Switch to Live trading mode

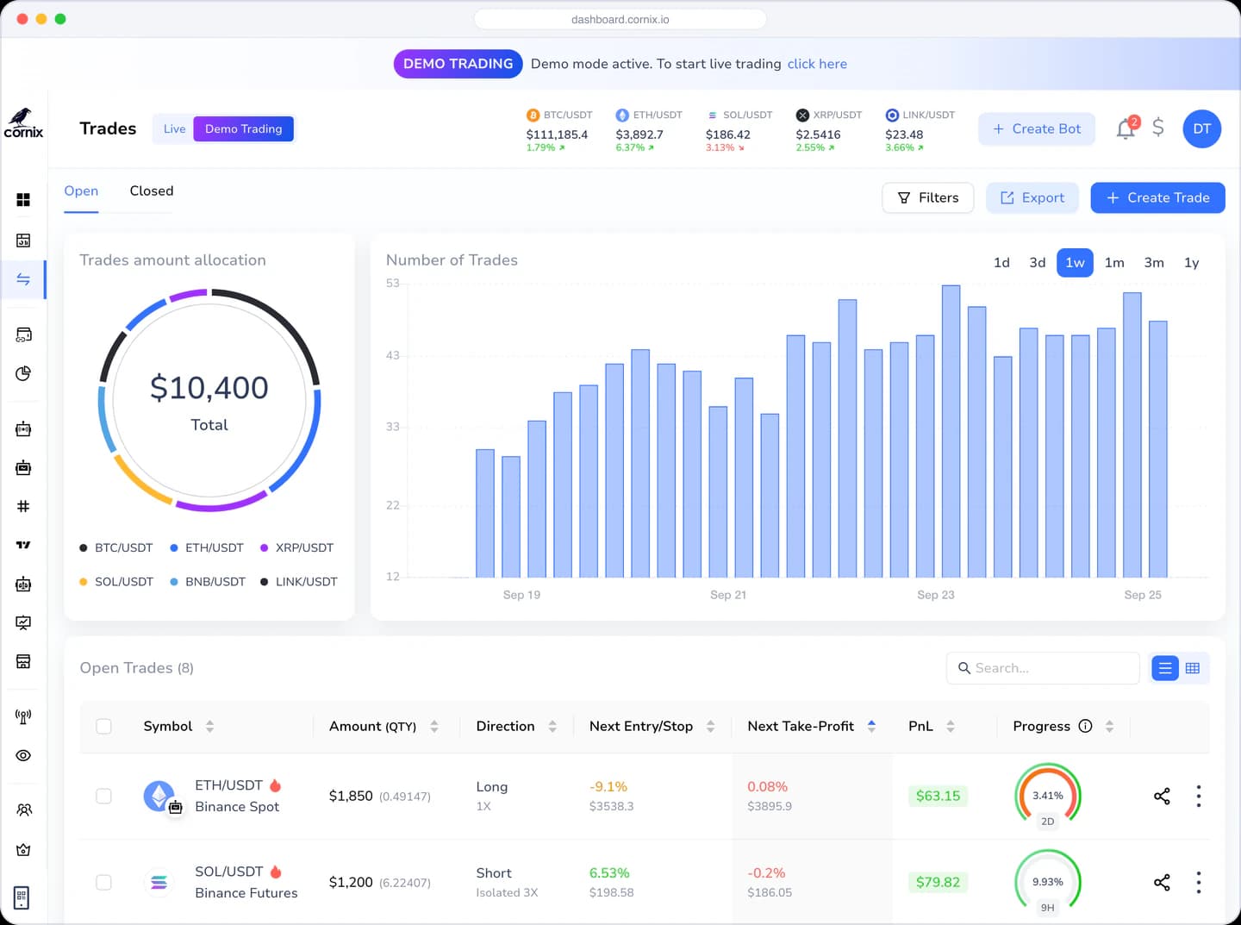pos(174,128)
